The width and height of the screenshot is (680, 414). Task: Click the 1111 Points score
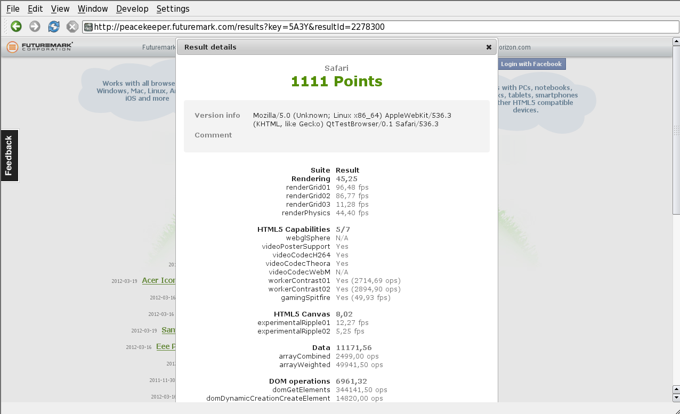pos(337,82)
